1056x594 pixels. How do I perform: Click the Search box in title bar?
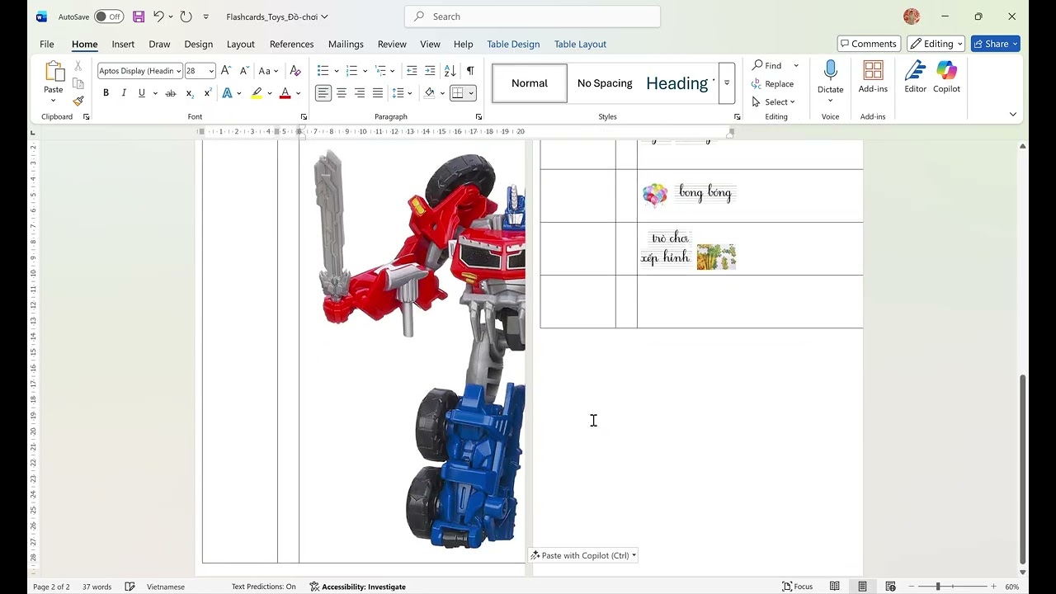click(x=532, y=16)
